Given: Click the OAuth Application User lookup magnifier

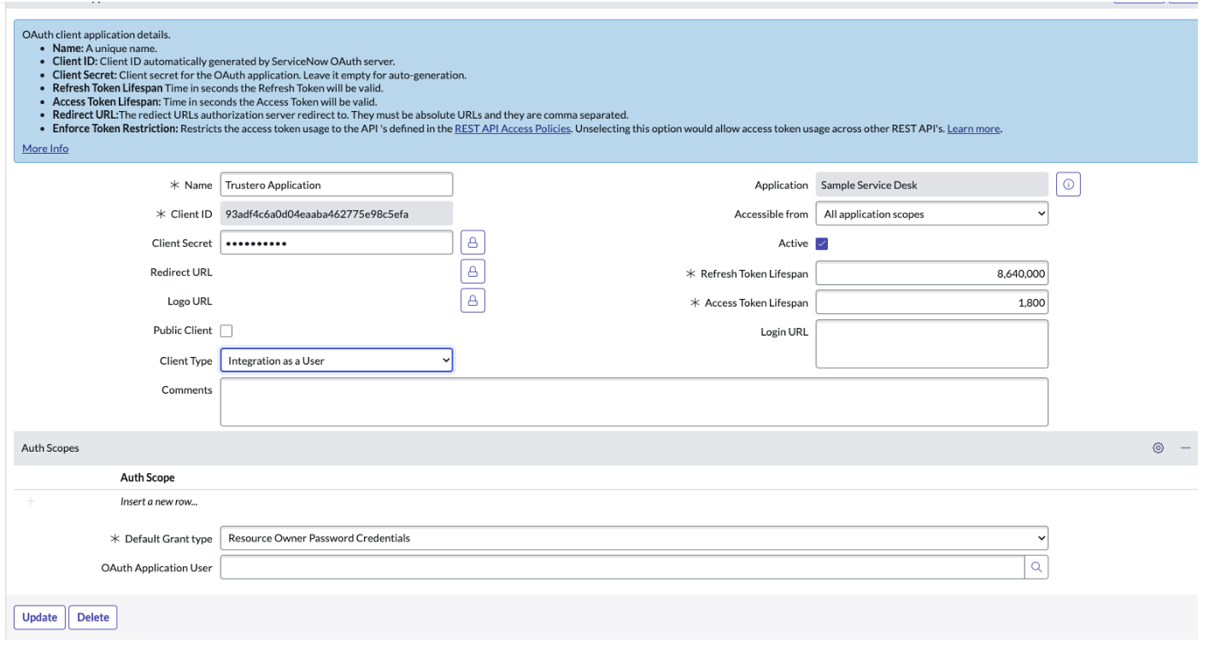Looking at the screenshot, I should [x=1036, y=567].
